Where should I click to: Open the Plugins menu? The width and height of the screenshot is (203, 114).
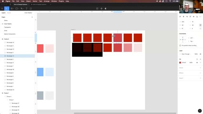[61, 1]
